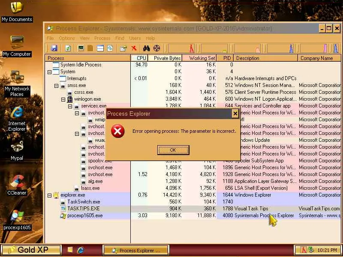The width and height of the screenshot is (343, 257).
Task: Sort by the CPU column header
Action: 139,58
